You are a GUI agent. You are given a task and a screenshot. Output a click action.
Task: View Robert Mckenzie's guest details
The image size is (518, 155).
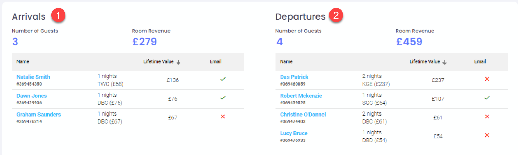[x=301, y=96]
